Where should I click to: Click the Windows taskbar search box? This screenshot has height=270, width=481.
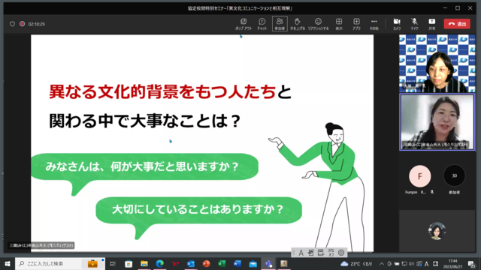click(x=59, y=263)
